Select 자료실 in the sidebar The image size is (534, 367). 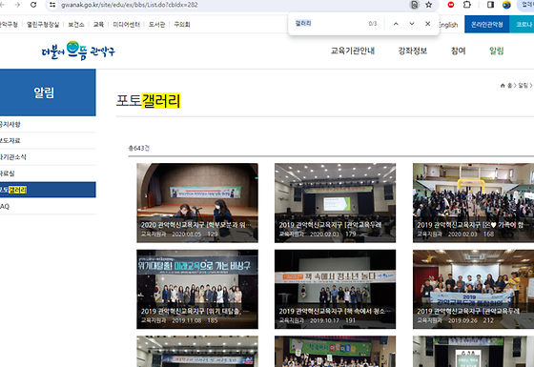48,173
